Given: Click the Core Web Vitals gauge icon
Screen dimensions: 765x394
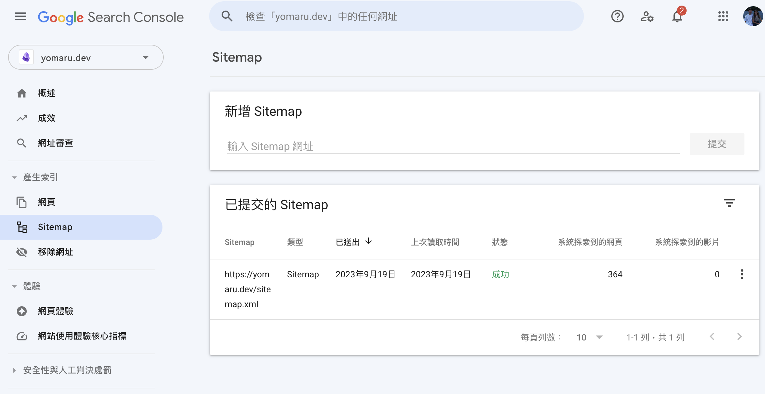Looking at the screenshot, I should (22, 336).
